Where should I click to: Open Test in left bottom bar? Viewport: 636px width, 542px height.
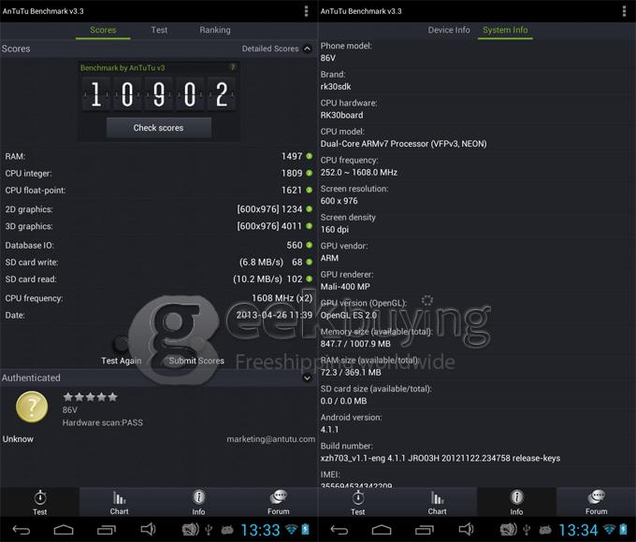[39, 502]
